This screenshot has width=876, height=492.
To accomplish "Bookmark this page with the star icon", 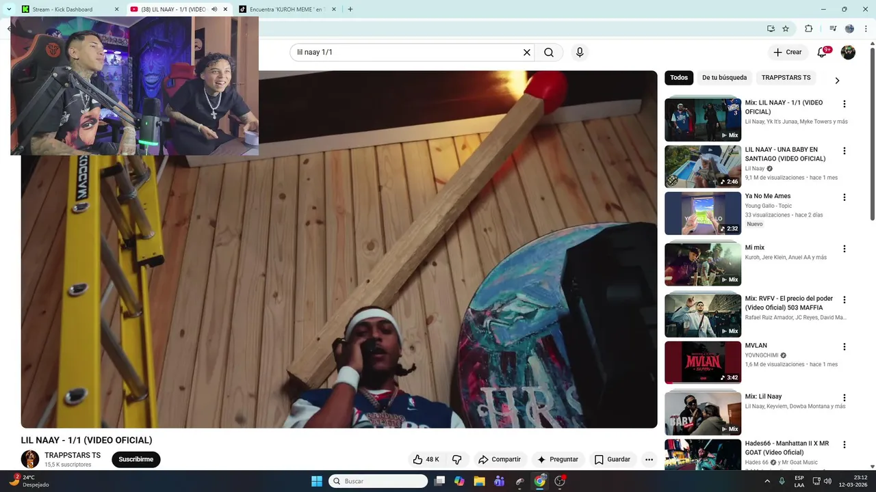I will 786,29.
